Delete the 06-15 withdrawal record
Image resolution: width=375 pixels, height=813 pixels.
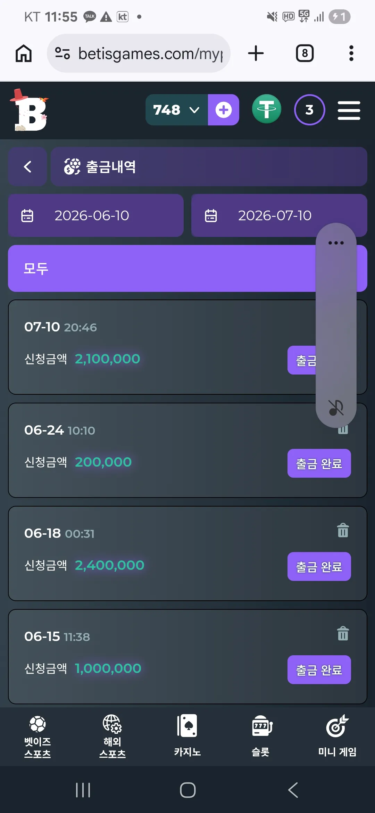click(343, 633)
